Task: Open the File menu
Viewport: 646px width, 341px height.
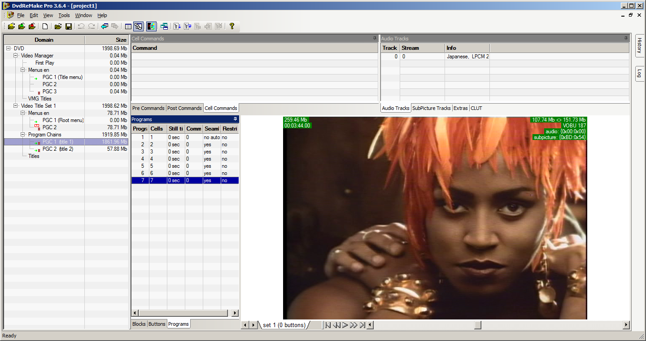Action: (x=21, y=15)
